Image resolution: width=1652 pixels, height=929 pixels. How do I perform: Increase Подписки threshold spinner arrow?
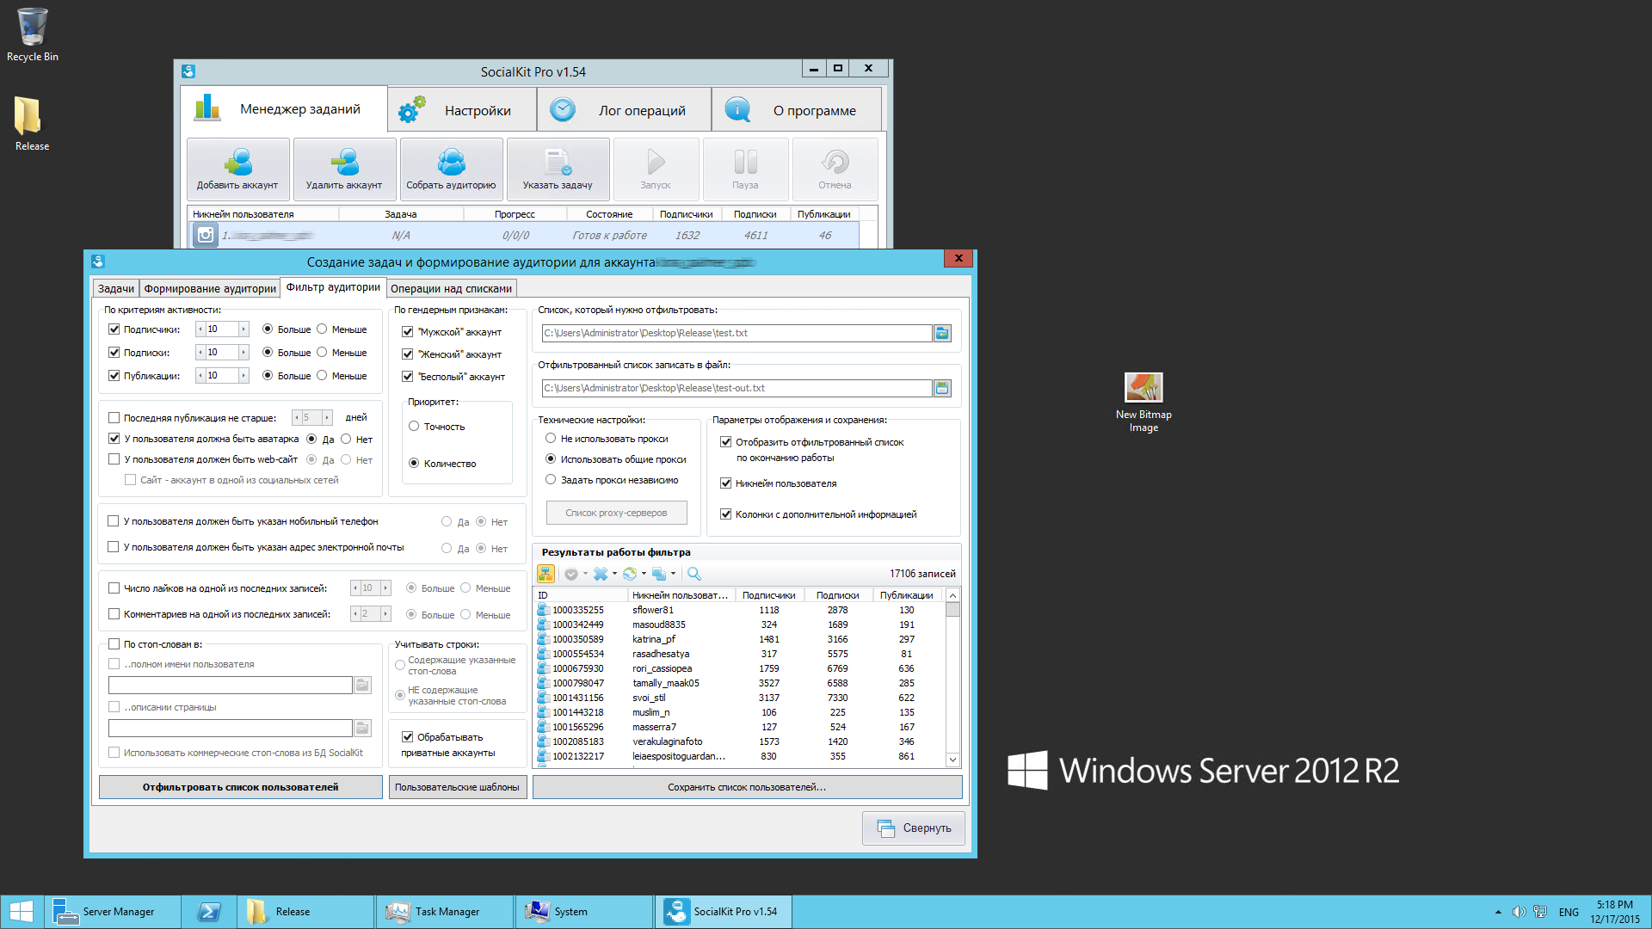tap(243, 353)
